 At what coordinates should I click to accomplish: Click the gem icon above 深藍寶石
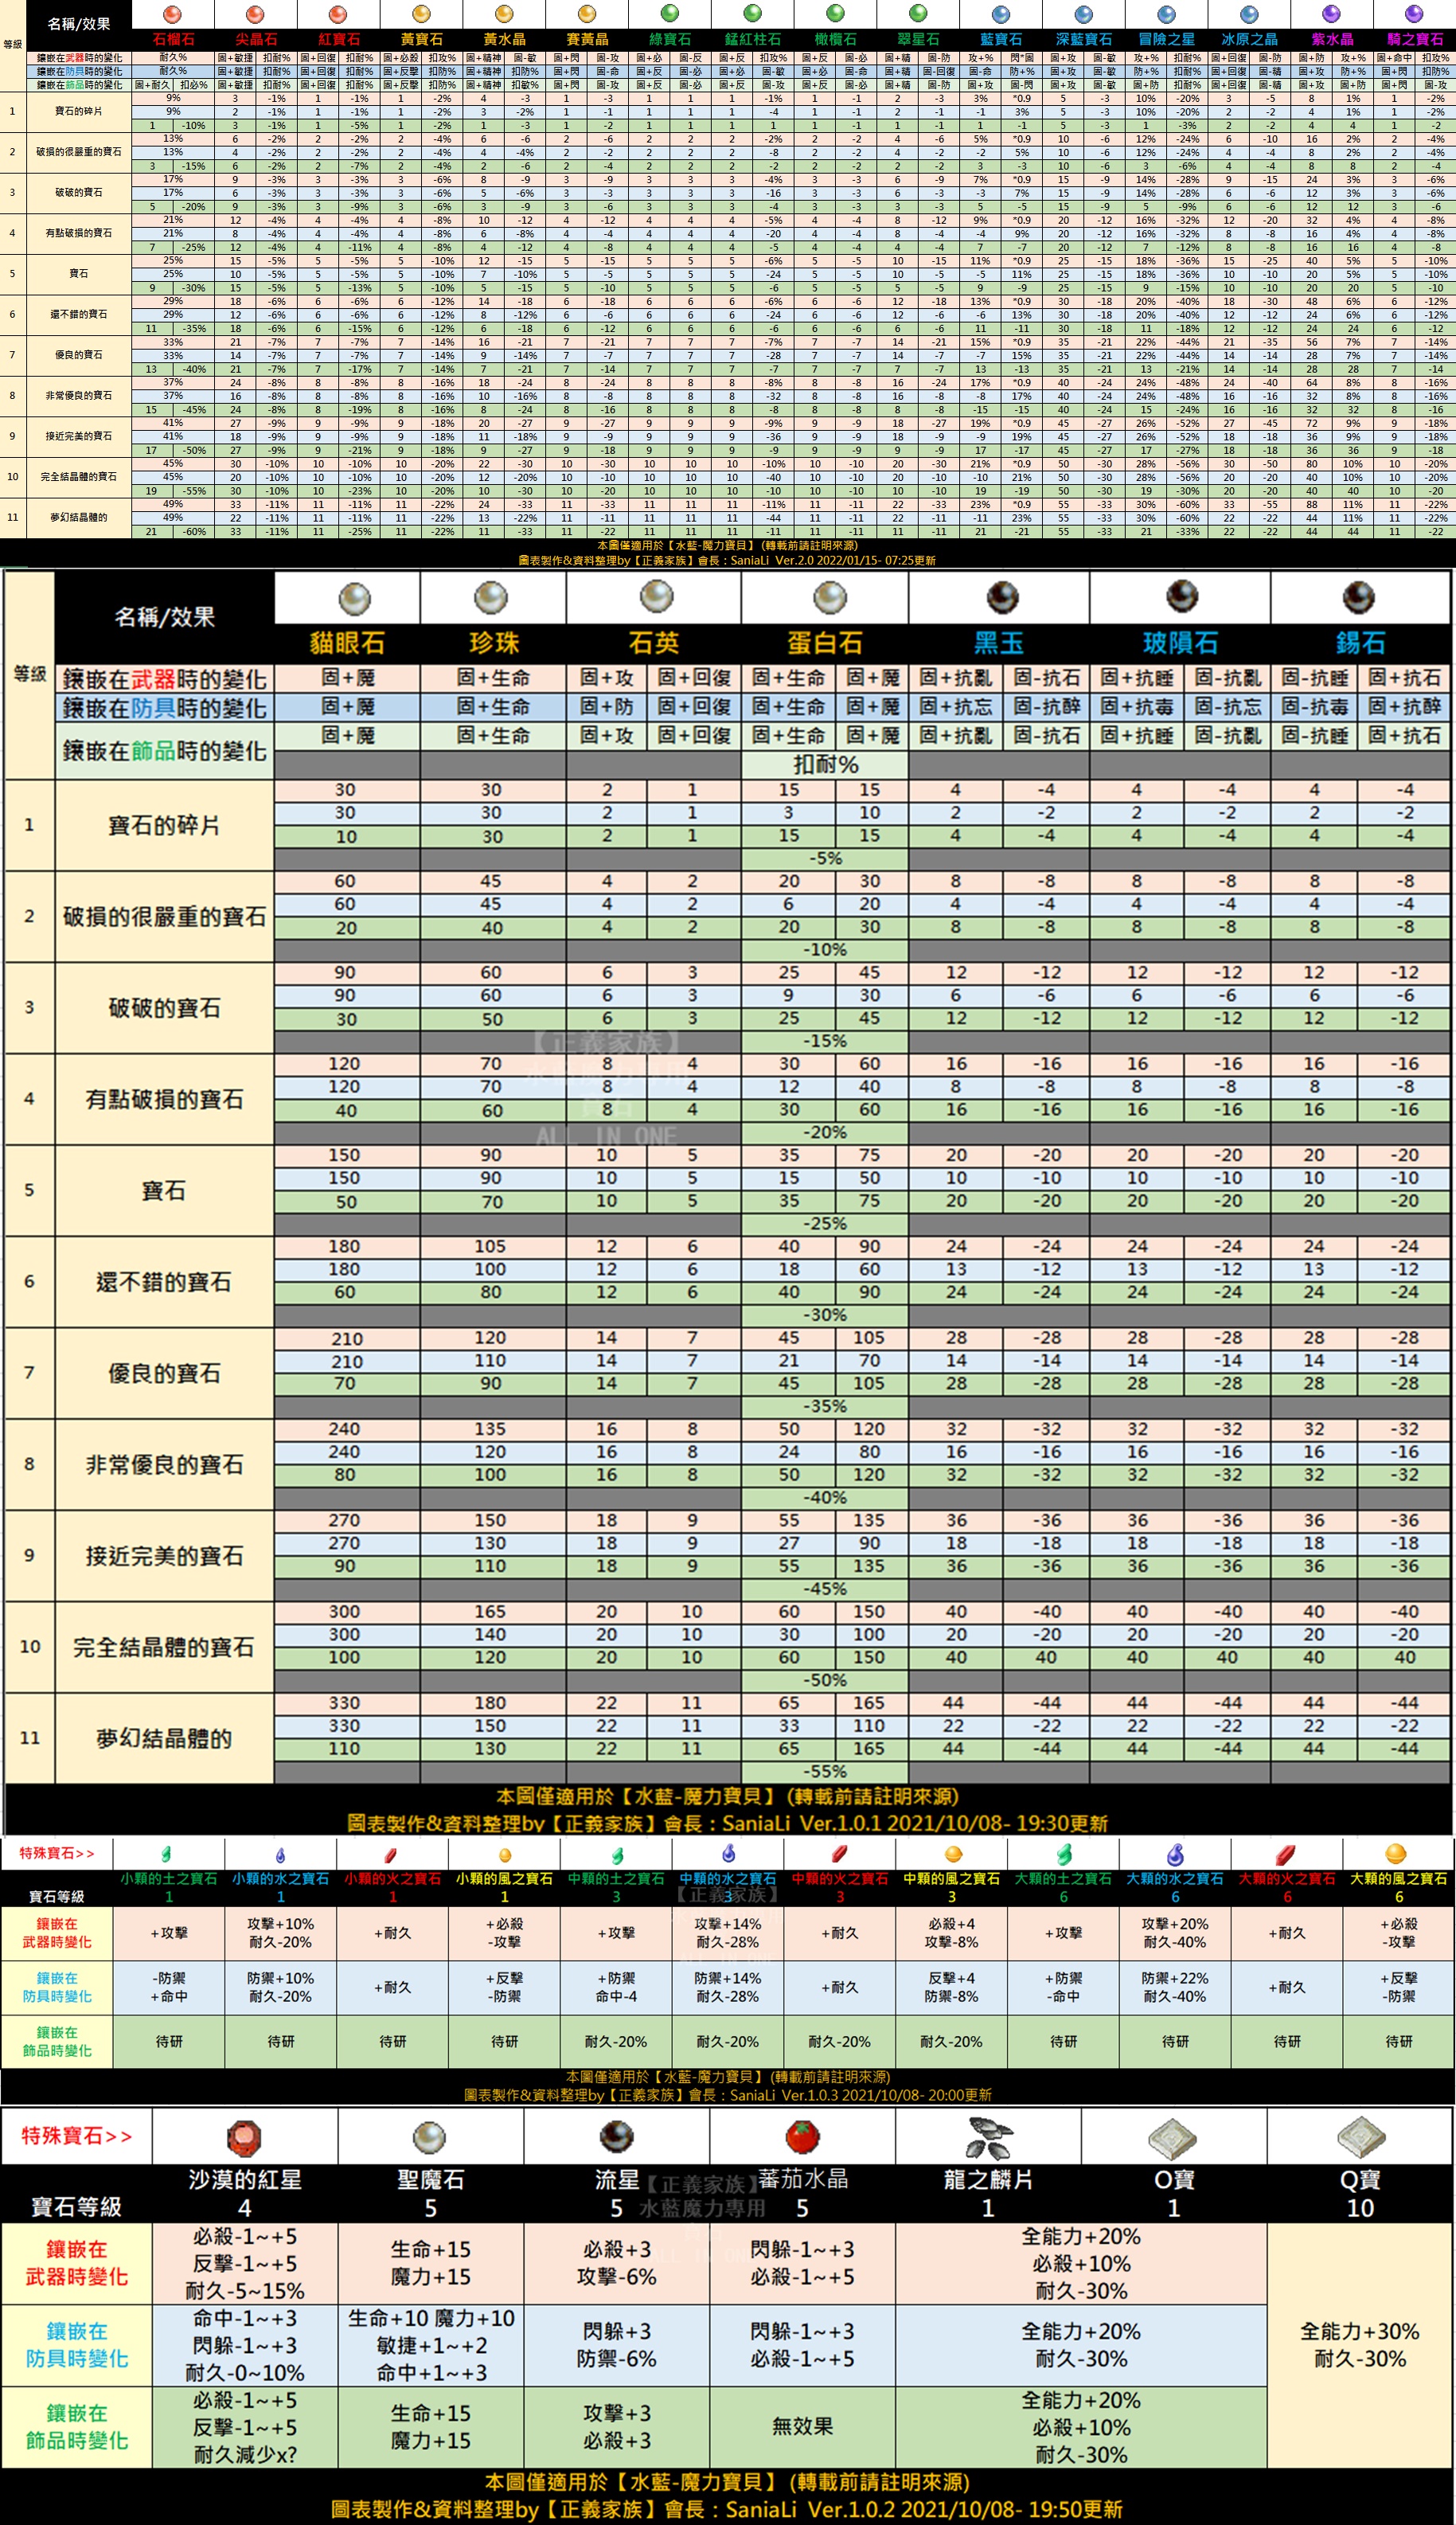tap(1083, 14)
